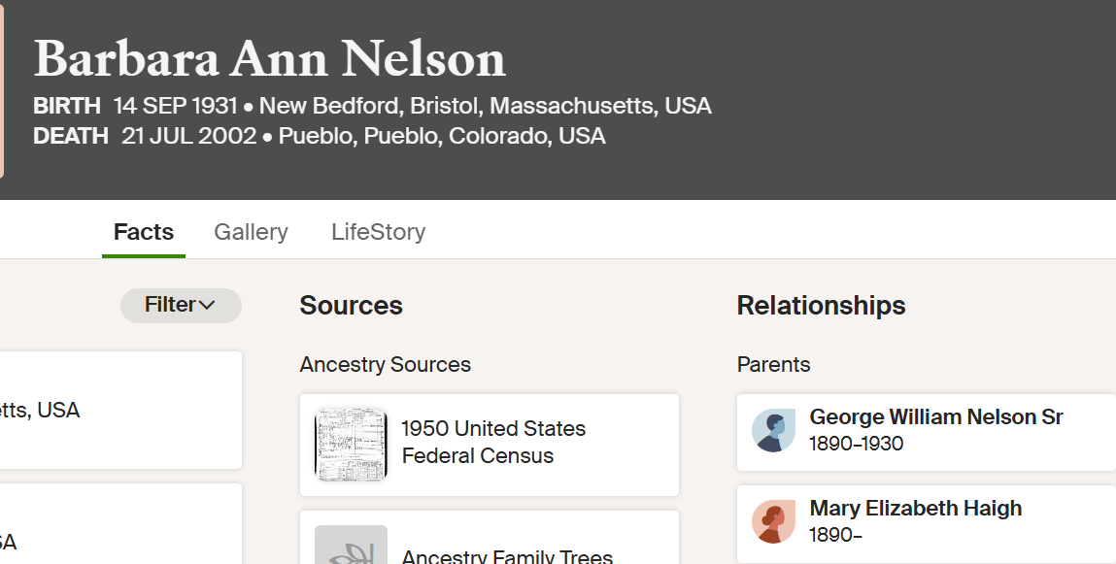The width and height of the screenshot is (1116, 564).
Task: Open the LifeStory tab
Action: pyautogui.click(x=378, y=232)
